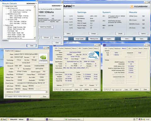Click Close button in CPU-Z Memory window
The height and width of the screenshot is (121, 151).
[x=145, y=89]
